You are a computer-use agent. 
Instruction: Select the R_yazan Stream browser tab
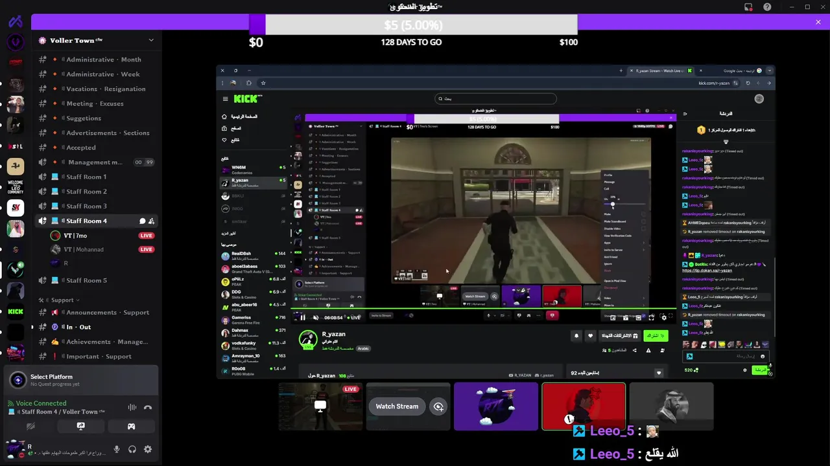(x=660, y=71)
